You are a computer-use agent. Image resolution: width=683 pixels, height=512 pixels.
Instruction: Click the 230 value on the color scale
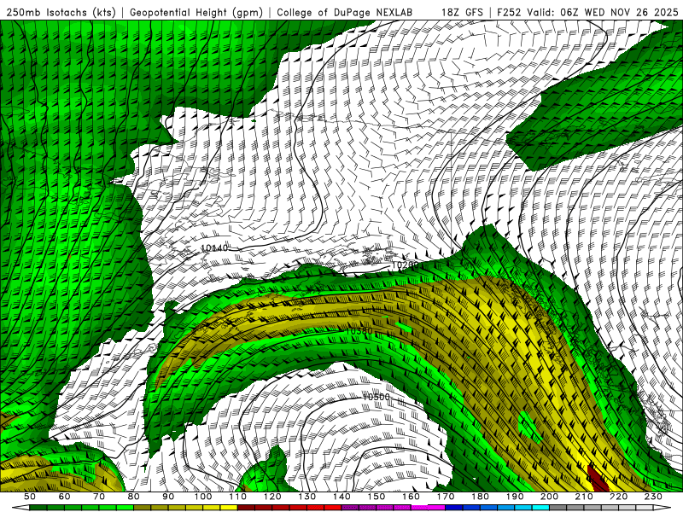[x=653, y=497]
